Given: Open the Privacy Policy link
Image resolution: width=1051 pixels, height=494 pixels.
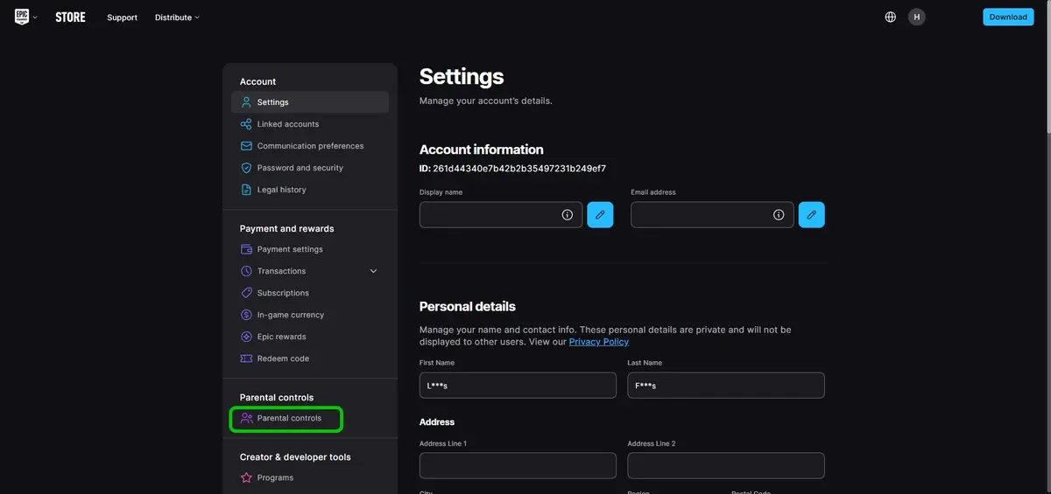Looking at the screenshot, I should pyautogui.click(x=599, y=342).
